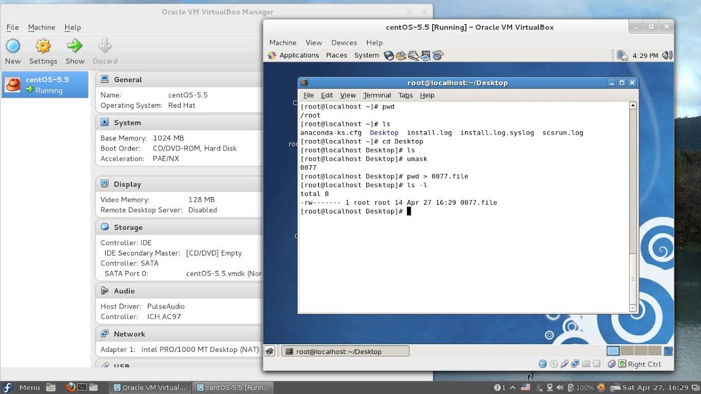The height and width of the screenshot is (394, 701).
Task: Click the Right Ctrl host key indicator
Action: (x=645, y=364)
